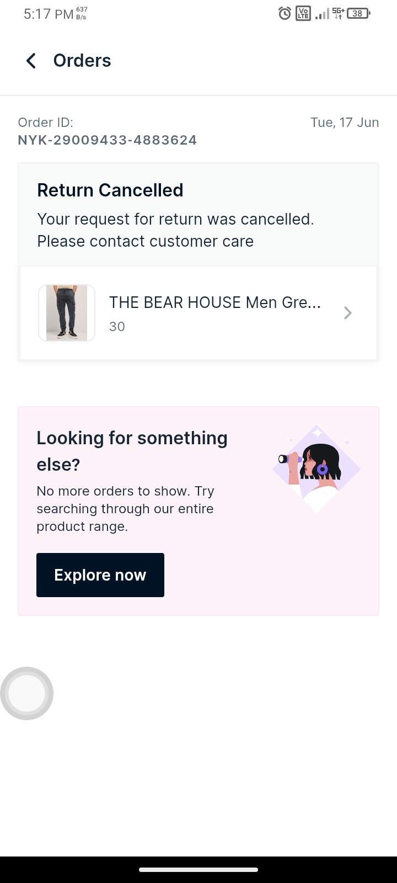Screen dimensions: 397x883
Task: Click the signal strength bars icon
Action: coord(322,14)
